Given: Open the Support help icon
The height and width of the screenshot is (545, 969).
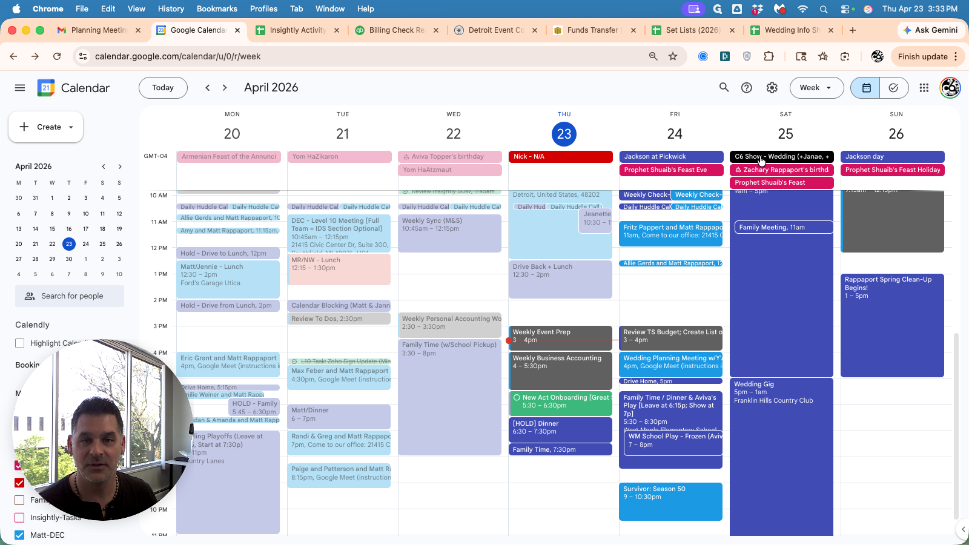Looking at the screenshot, I should tap(747, 88).
